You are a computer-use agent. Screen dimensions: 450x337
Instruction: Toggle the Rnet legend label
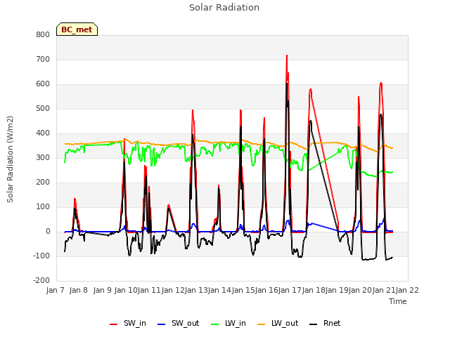[x=332, y=323]
